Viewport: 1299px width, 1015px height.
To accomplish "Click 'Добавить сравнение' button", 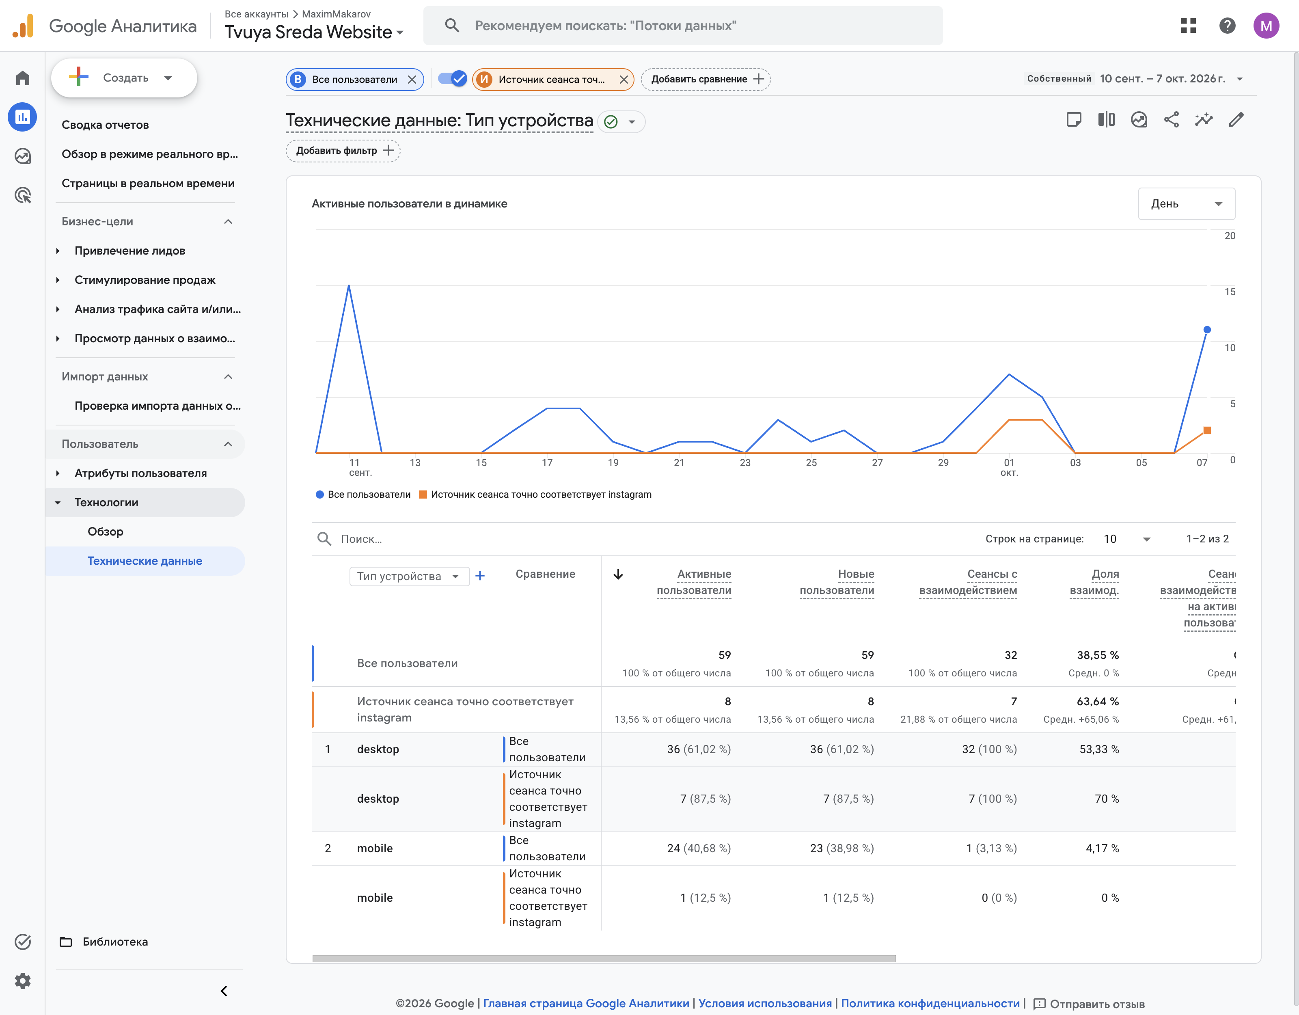I will (x=706, y=79).
